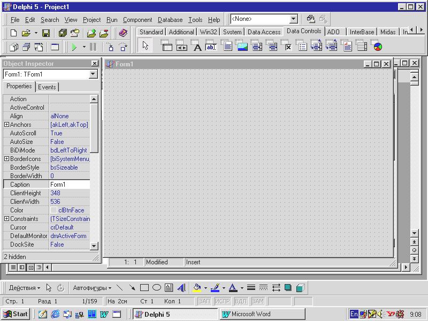
Task: Open the Component menu
Action: (x=137, y=20)
